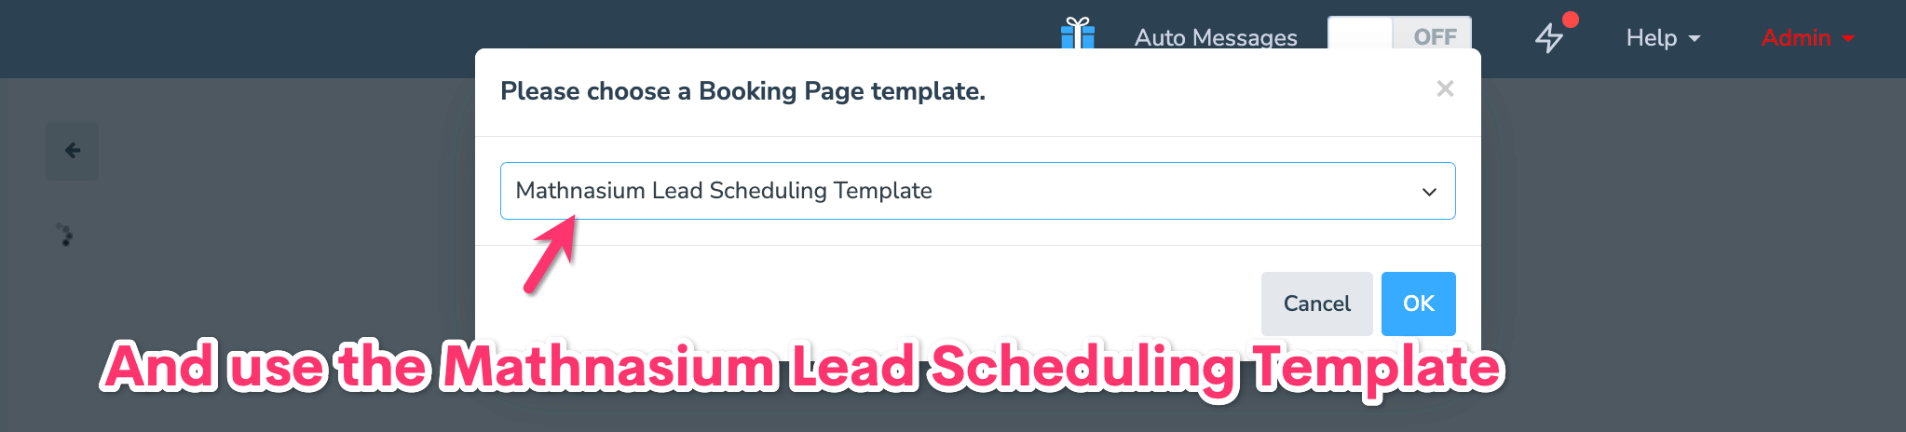Go back using the left arrow button
The image size is (1906, 432).
tap(73, 151)
